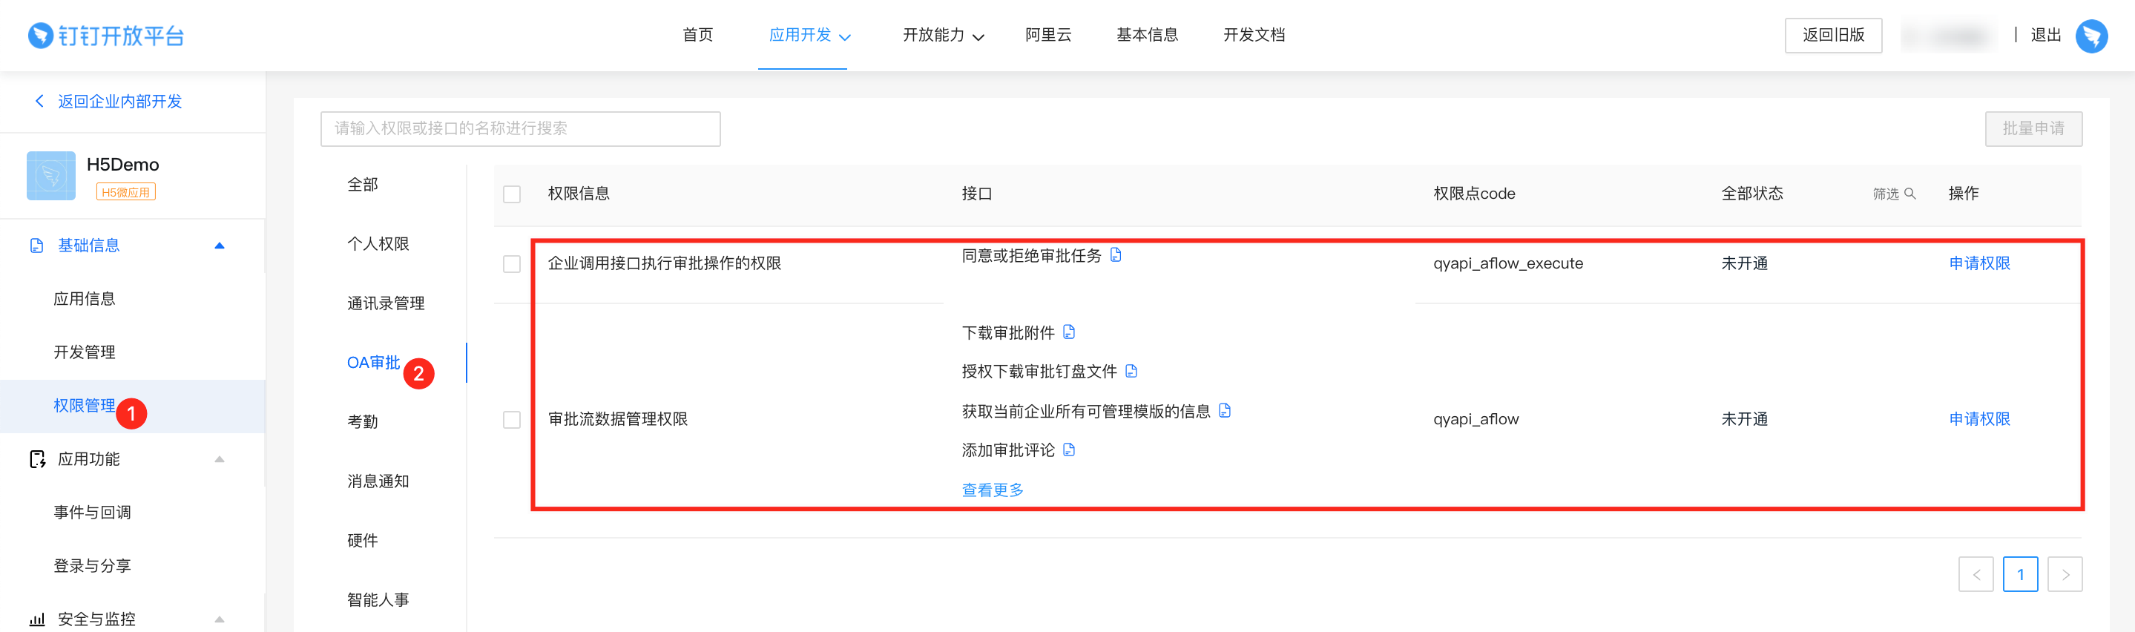The width and height of the screenshot is (2135, 632).
Task: Open doc icon beside 下载审批附件
Action: coord(1069,332)
